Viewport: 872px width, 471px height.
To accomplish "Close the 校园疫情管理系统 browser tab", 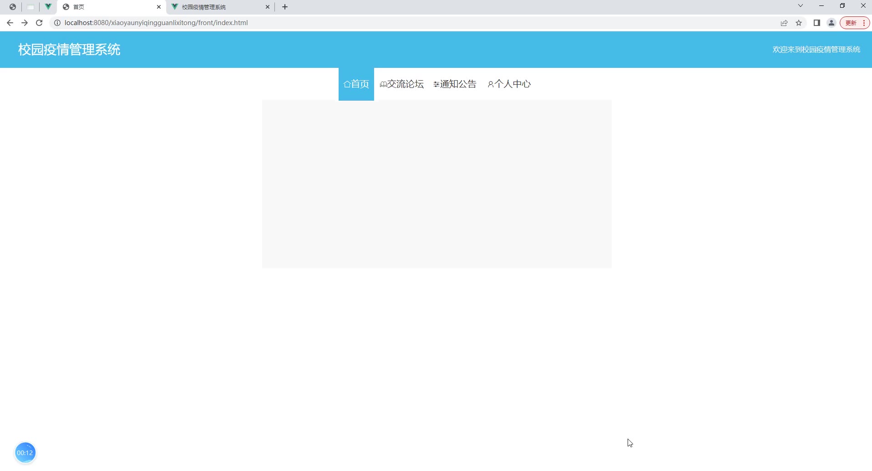I will click(x=268, y=7).
